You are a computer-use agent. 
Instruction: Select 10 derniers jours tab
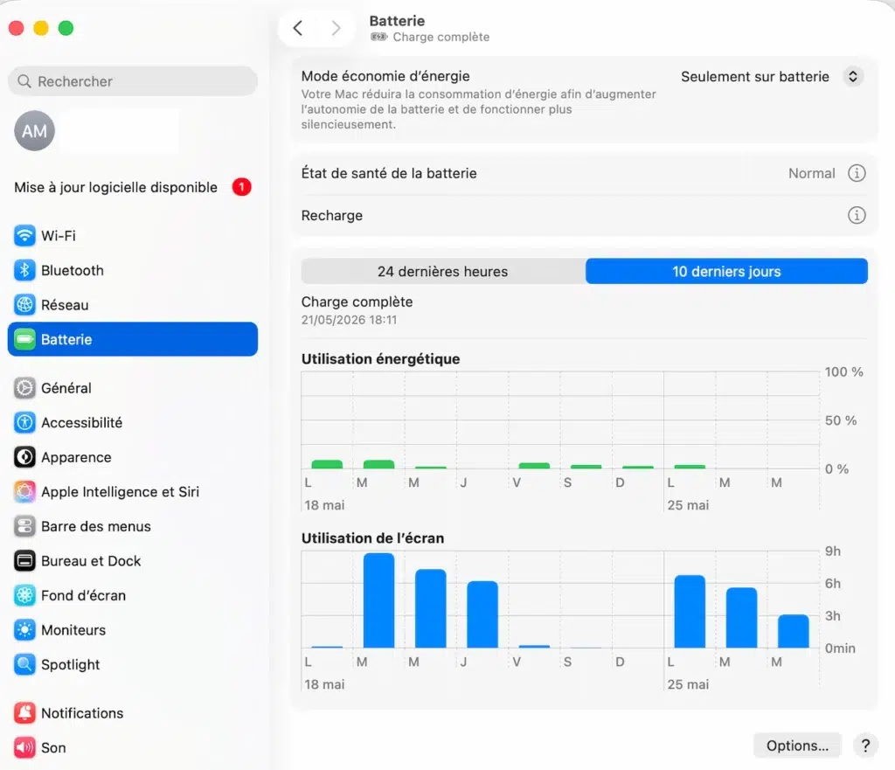[x=726, y=271]
